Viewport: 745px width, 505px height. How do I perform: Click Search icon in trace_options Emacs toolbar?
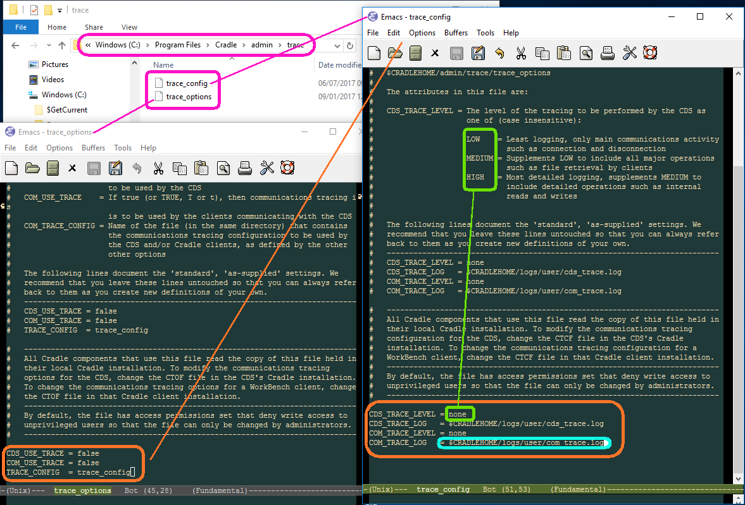click(x=223, y=168)
